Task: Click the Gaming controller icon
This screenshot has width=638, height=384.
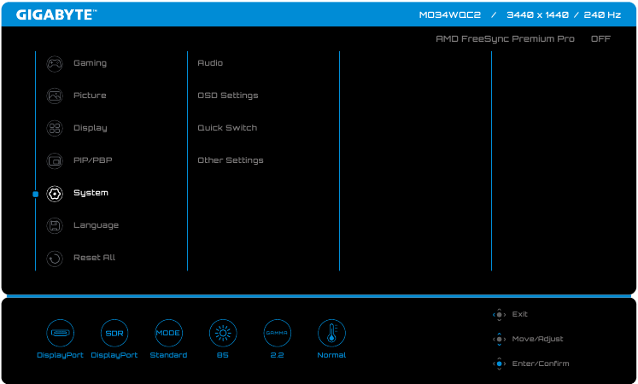Action: (55, 63)
